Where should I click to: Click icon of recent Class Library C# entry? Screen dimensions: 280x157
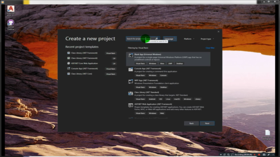click(69, 58)
